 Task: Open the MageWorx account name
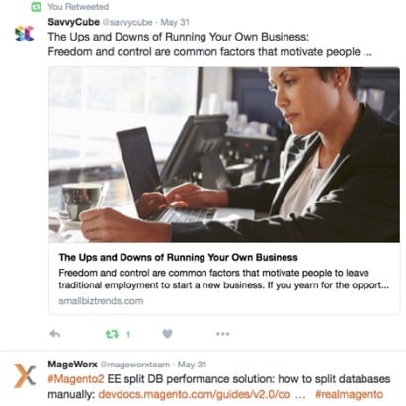click(x=73, y=365)
